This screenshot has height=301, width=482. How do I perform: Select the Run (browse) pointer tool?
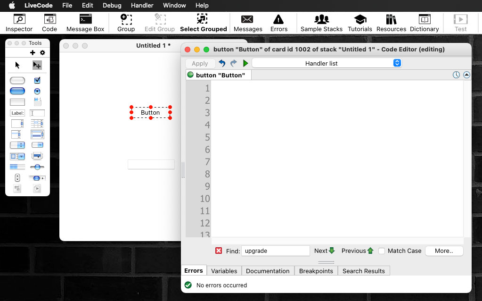[x=17, y=65]
